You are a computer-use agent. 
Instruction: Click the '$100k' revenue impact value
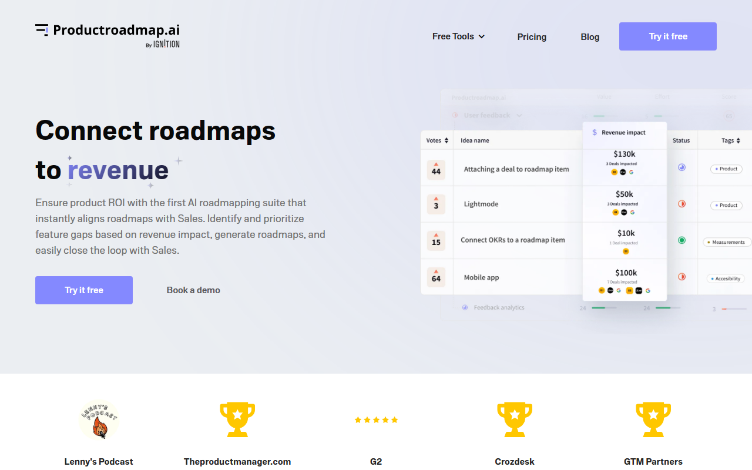pyautogui.click(x=626, y=273)
